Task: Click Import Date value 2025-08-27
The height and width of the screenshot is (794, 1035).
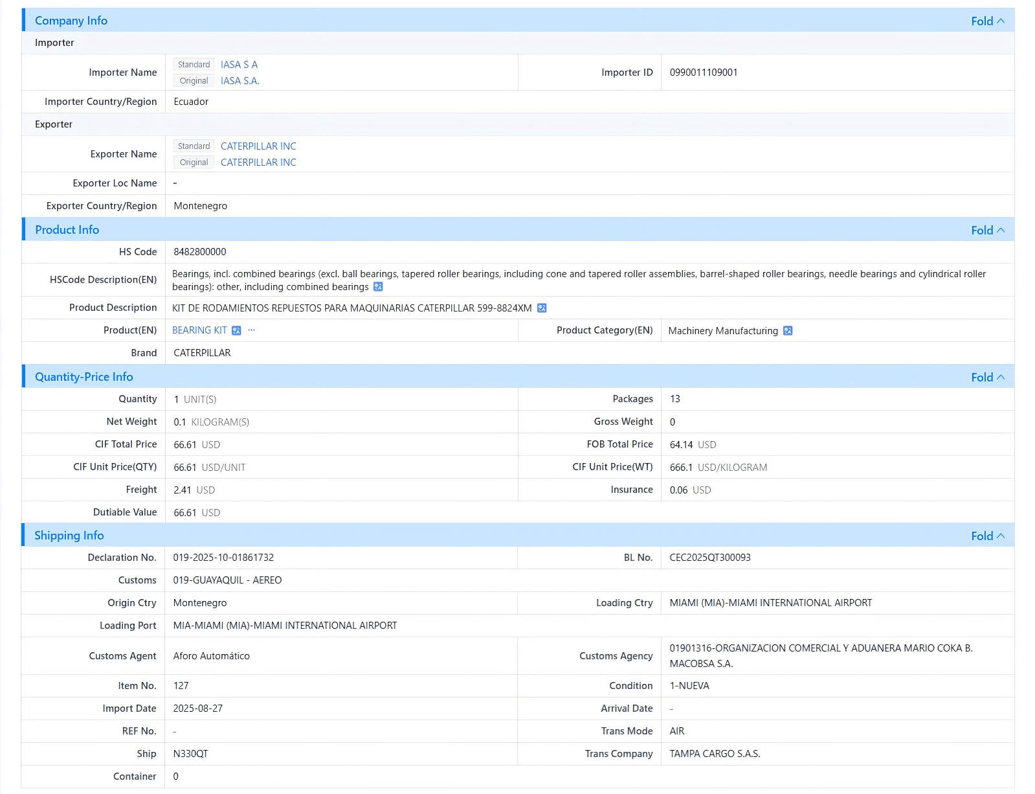Action: pos(197,709)
